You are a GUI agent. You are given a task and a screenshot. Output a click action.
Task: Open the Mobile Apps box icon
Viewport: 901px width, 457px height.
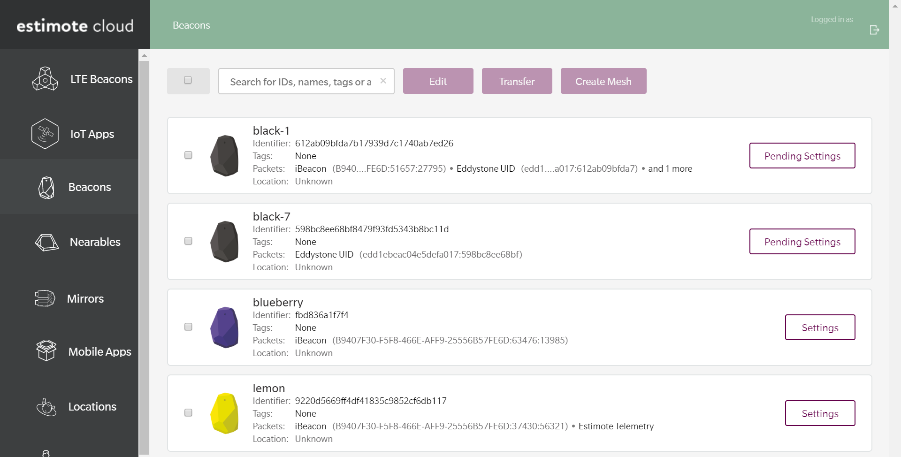click(46, 351)
